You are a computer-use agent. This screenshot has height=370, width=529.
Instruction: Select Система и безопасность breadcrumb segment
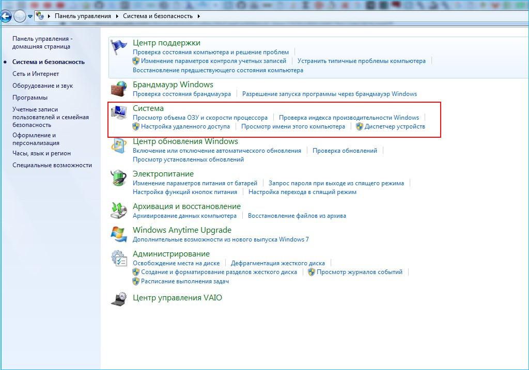pyautogui.click(x=158, y=16)
